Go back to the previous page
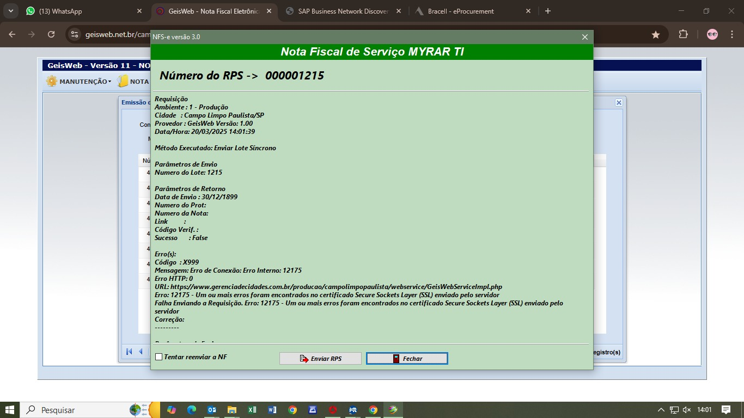The width and height of the screenshot is (744, 418). pyautogui.click(x=12, y=34)
